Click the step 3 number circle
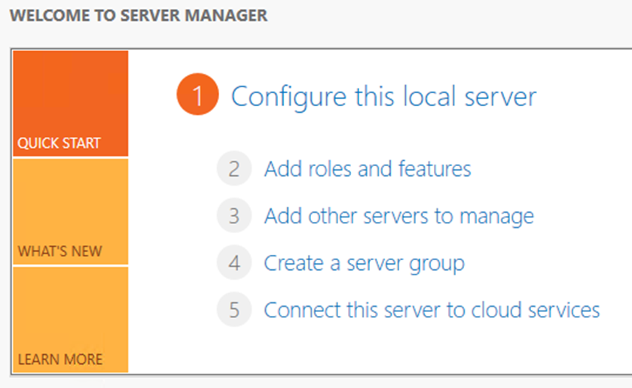This screenshot has height=388, width=632. tap(234, 215)
